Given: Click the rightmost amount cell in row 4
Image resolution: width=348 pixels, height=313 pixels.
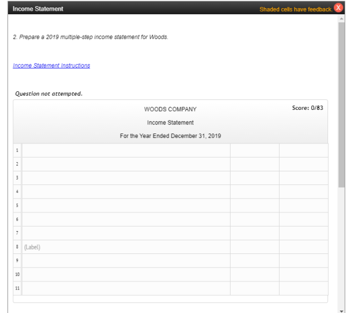Looking at the screenshot, I should (304, 192).
